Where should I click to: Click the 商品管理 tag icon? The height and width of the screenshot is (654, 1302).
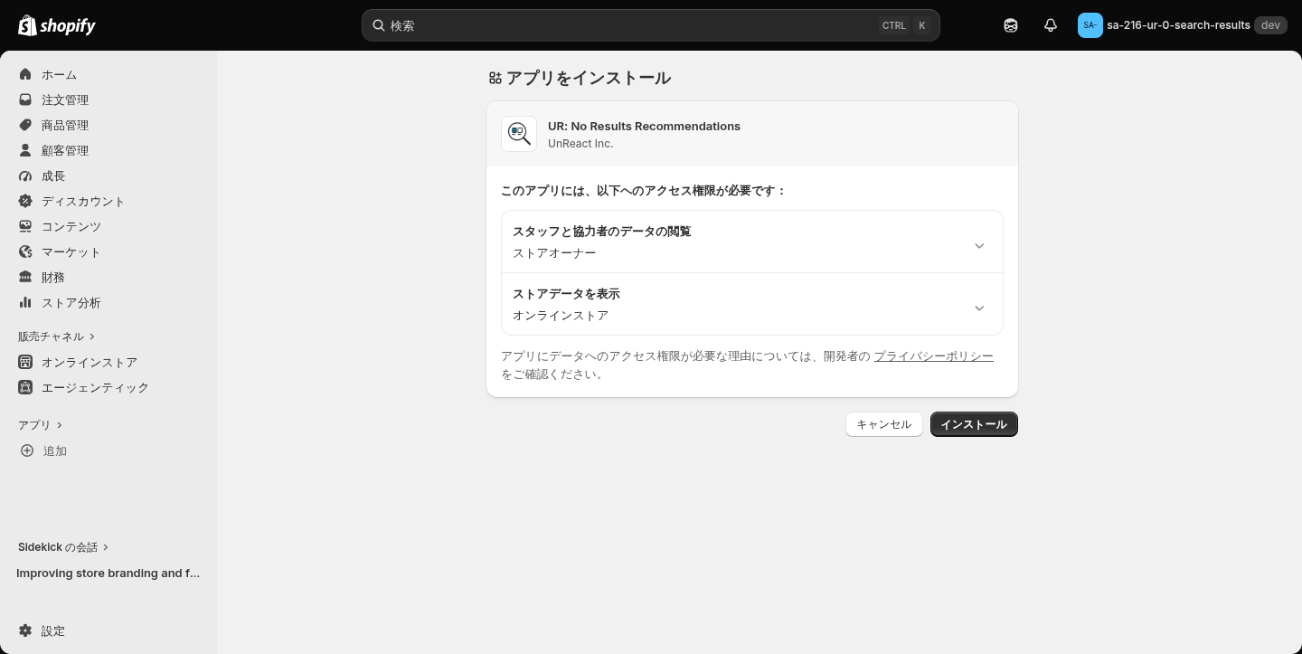25,125
